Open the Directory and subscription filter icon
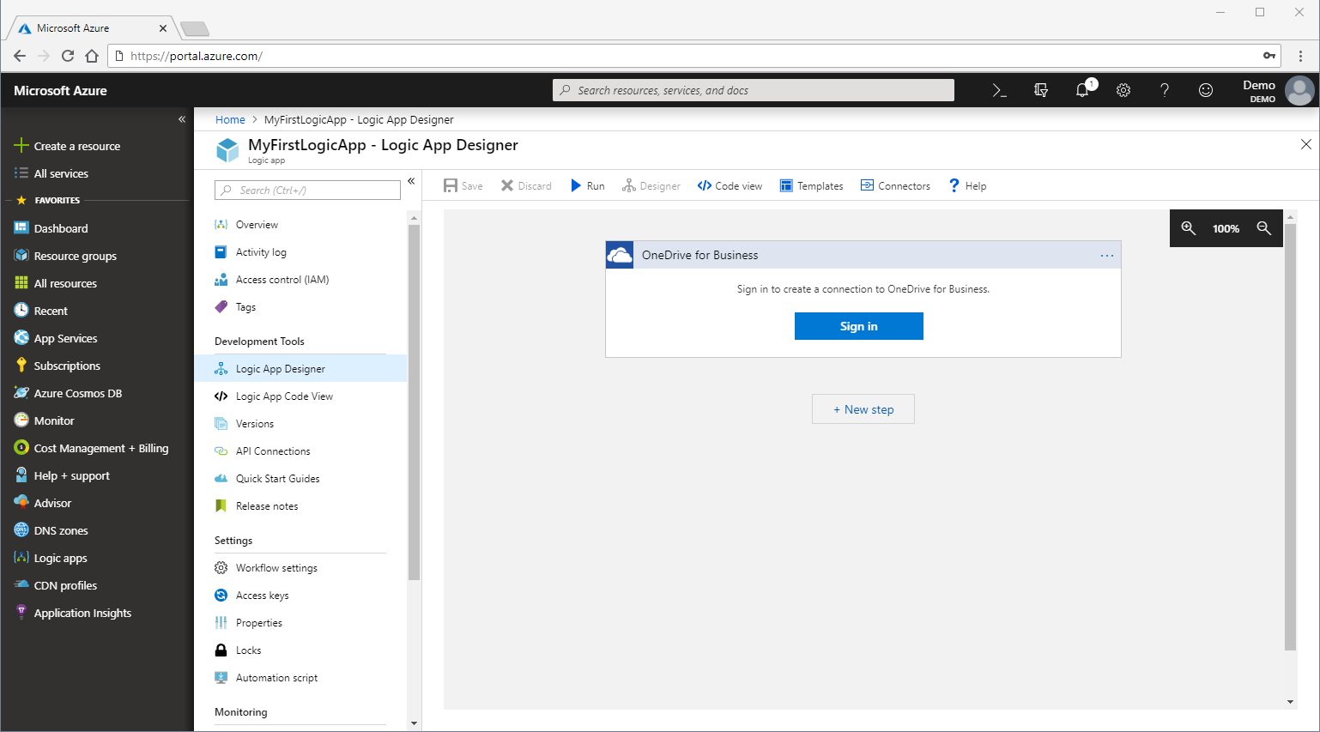 1041,90
